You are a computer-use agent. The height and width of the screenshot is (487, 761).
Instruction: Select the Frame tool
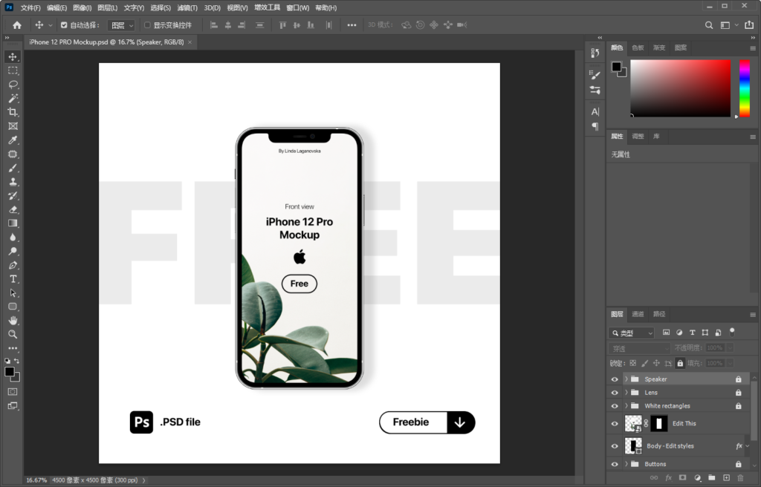pyautogui.click(x=13, y=126)
